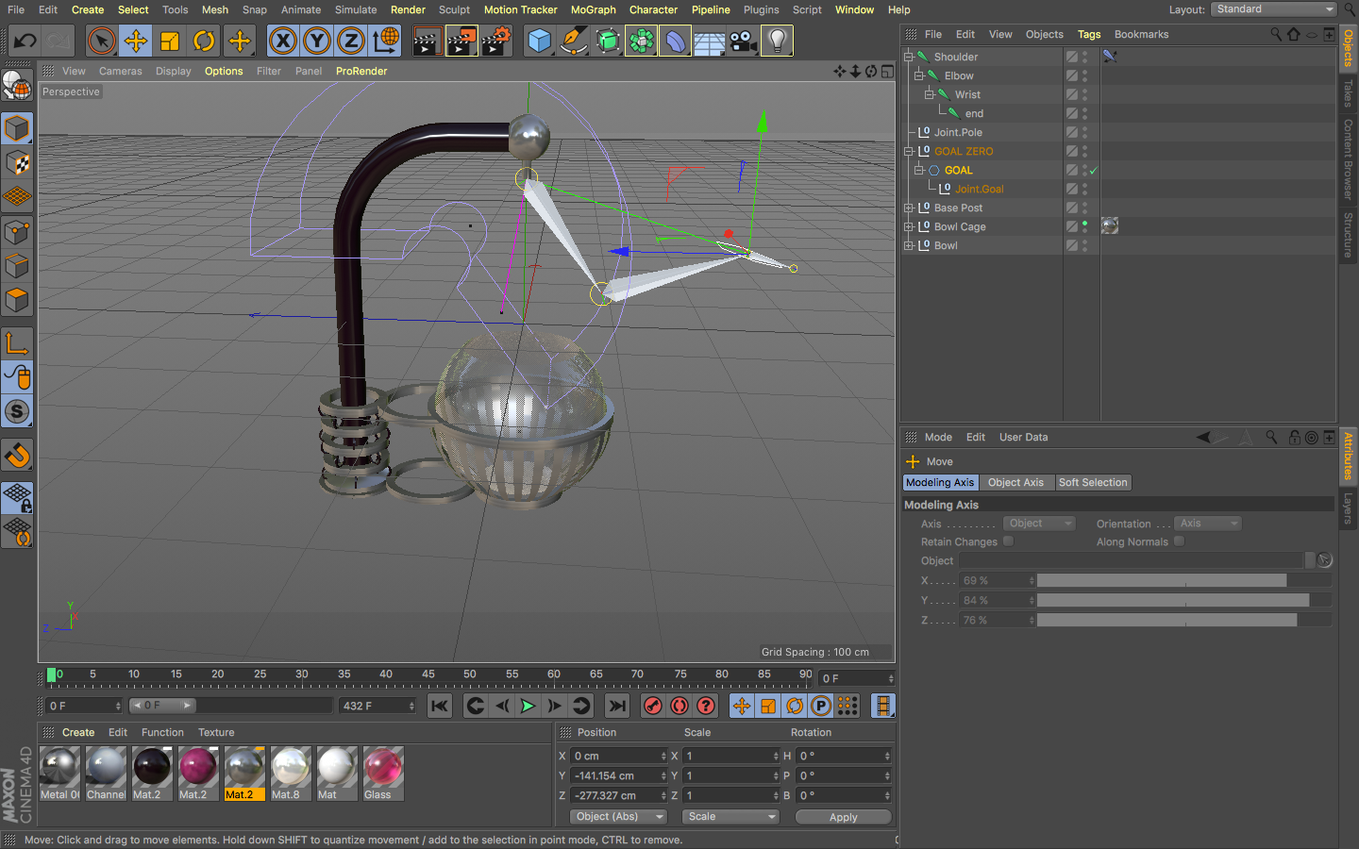Toggle Along Normals checkbox

1179,541
